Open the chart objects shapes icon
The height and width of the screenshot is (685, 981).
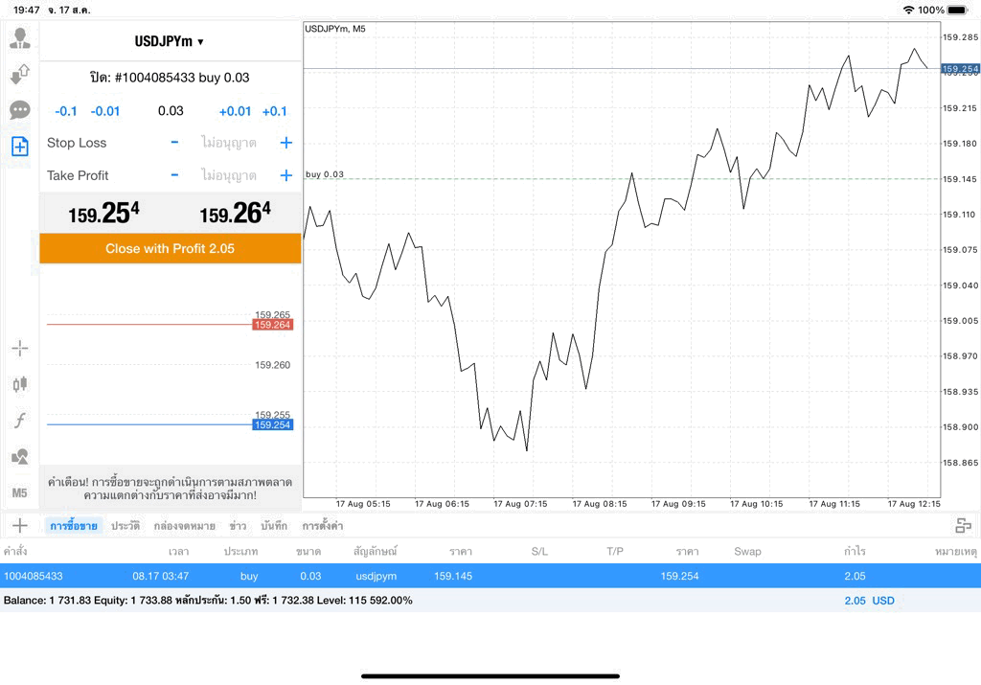(20, 456)
